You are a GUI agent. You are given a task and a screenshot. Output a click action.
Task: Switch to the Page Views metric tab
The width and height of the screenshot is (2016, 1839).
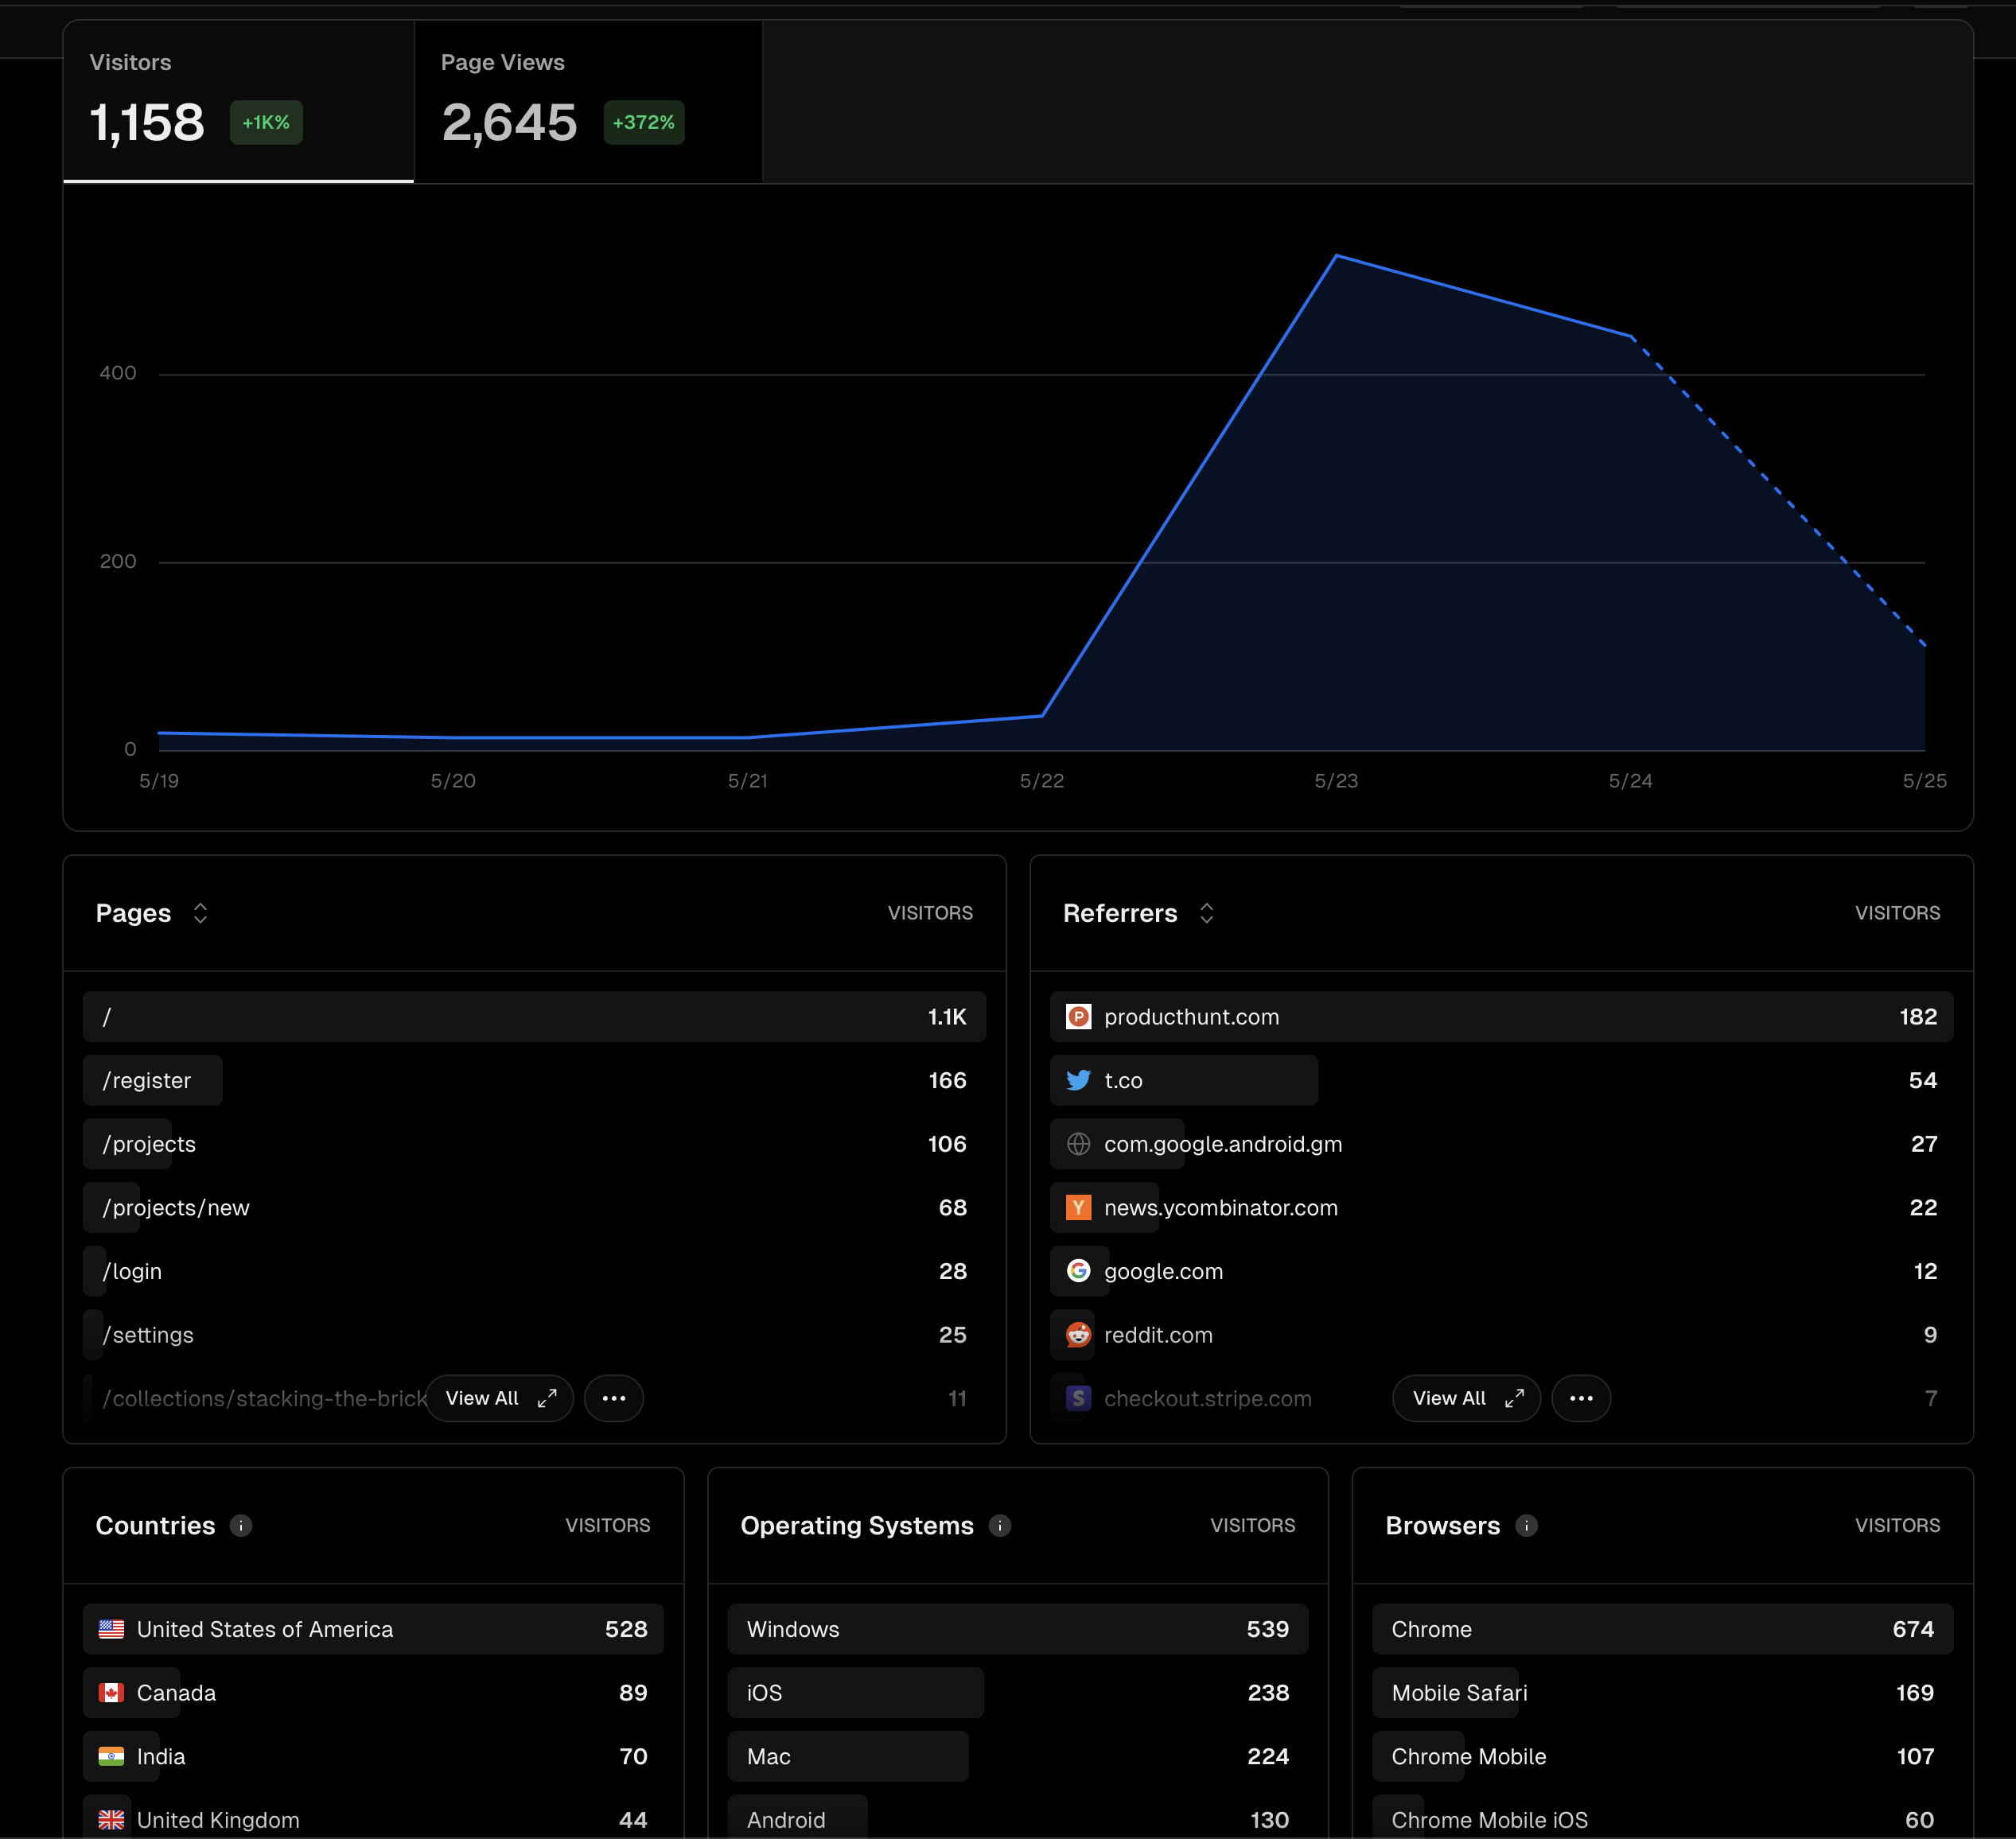(x=588, y=101)
